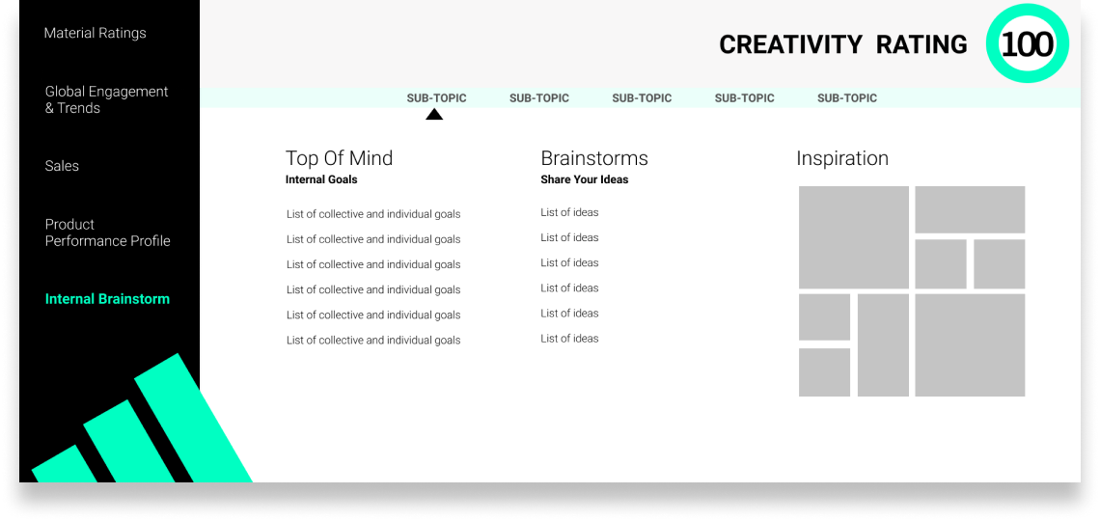
Task: Select the Sales sidebar item
Action: pyautogui.click(x=62, y=166)
